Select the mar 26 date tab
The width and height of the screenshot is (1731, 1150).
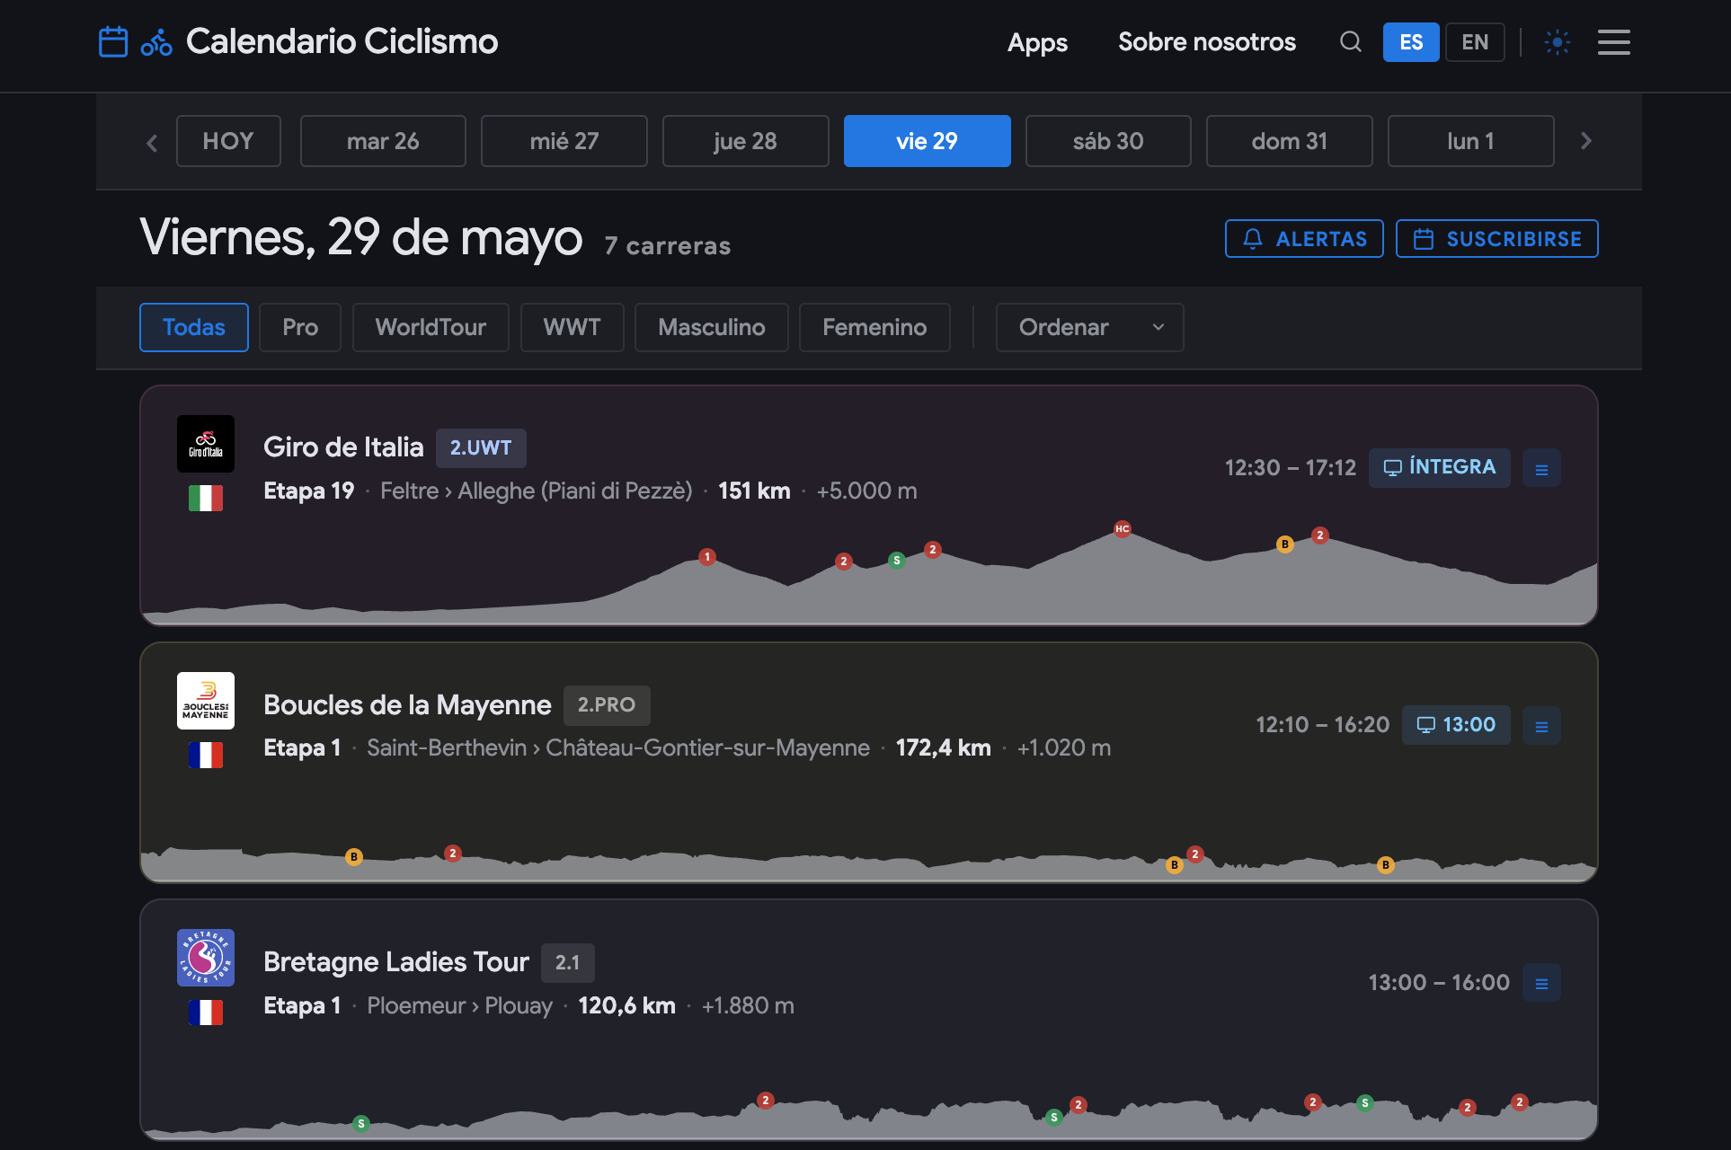coord(383,141)
